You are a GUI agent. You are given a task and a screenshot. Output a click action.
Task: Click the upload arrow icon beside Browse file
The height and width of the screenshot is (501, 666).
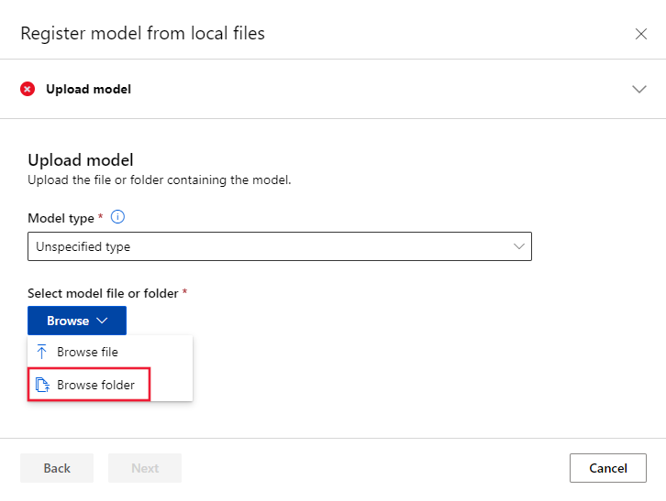41,352
